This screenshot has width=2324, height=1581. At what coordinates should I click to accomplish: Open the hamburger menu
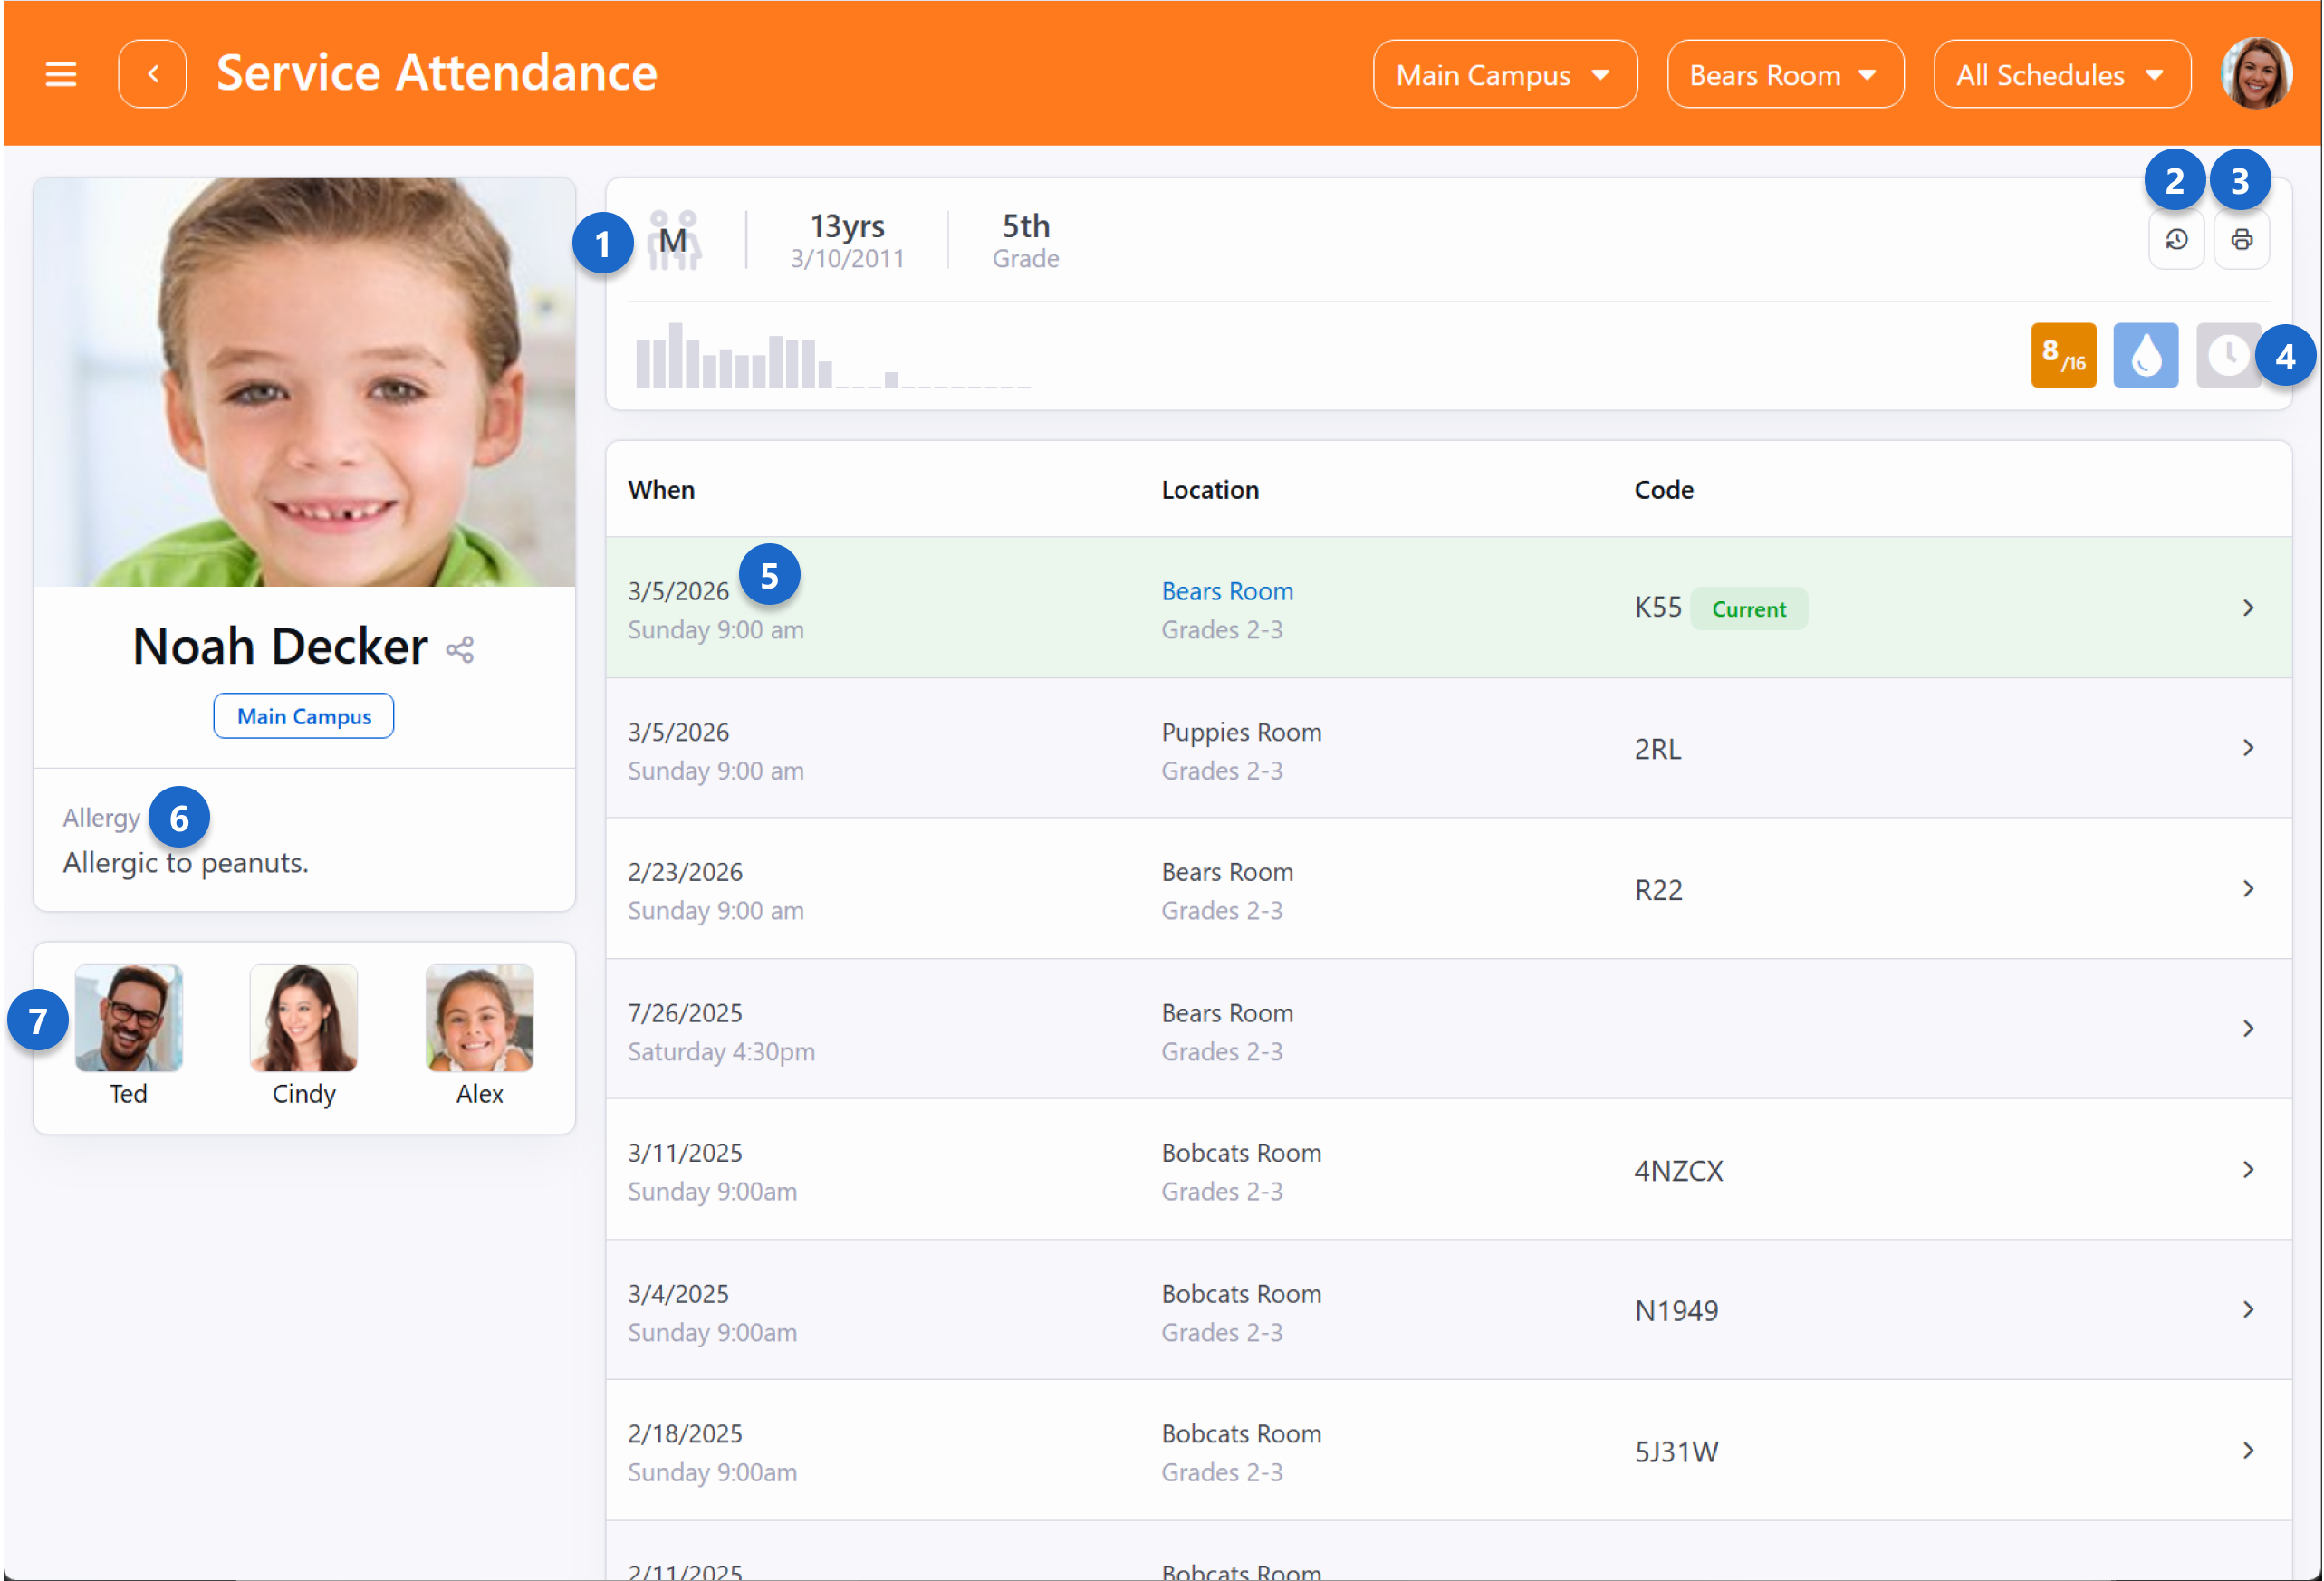pyautogui.click(x=61, y=74)
